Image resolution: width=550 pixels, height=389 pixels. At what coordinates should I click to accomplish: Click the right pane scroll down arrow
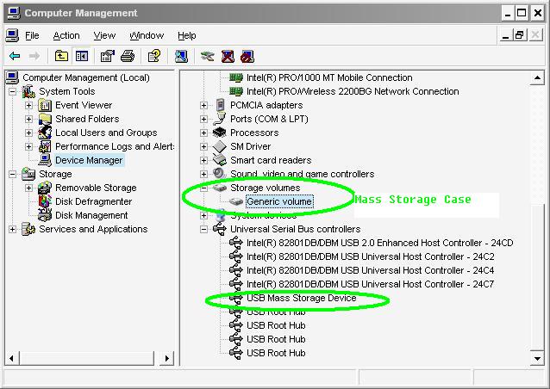click(537, 358)
